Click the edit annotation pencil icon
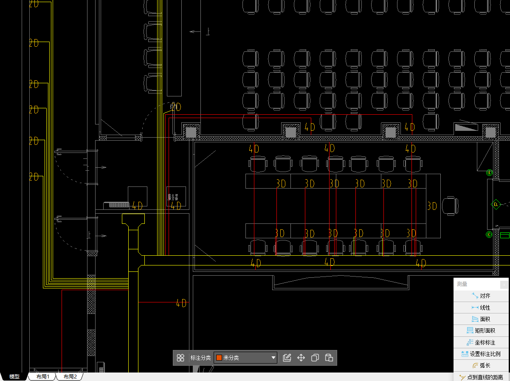This screenshot has width=510, height=381. (x=287, y=358)
